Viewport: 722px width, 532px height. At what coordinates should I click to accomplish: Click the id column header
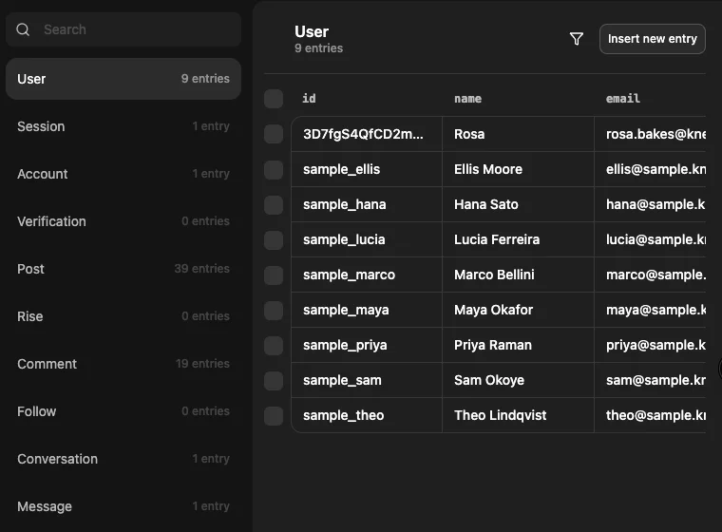pos(309,99)
